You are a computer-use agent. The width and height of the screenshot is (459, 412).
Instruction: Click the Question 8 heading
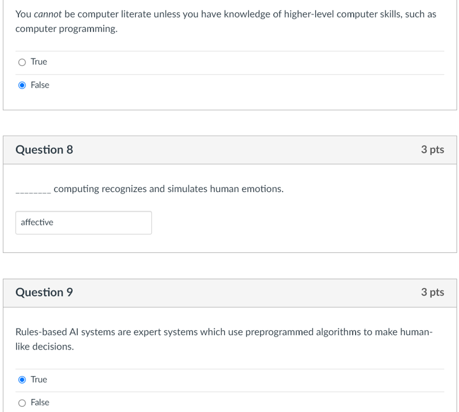pyautogui.click(x=44, y=150)
